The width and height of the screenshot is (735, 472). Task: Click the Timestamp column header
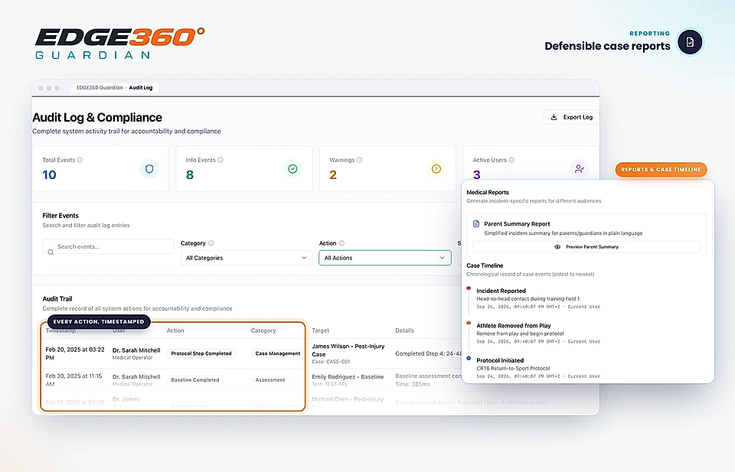point(60,330)
